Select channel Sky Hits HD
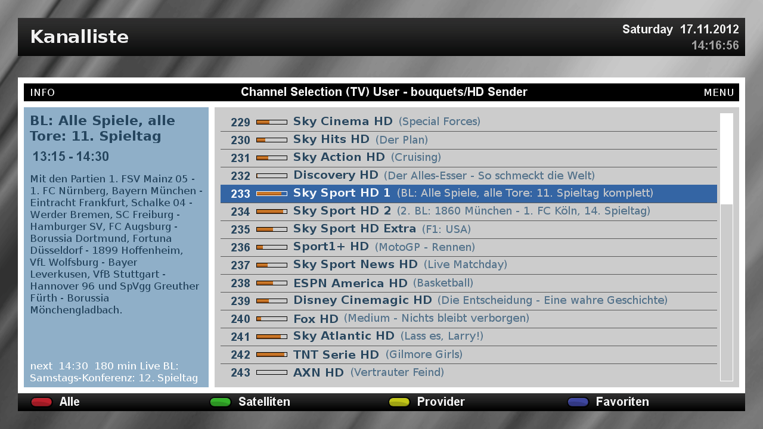This screenshot has width=763, height=429. (331, 139)
